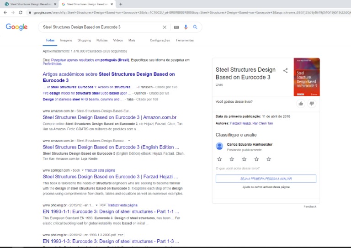Expand the Mais search menu
The width and height of the screenshot is (351, 248).
132,40
